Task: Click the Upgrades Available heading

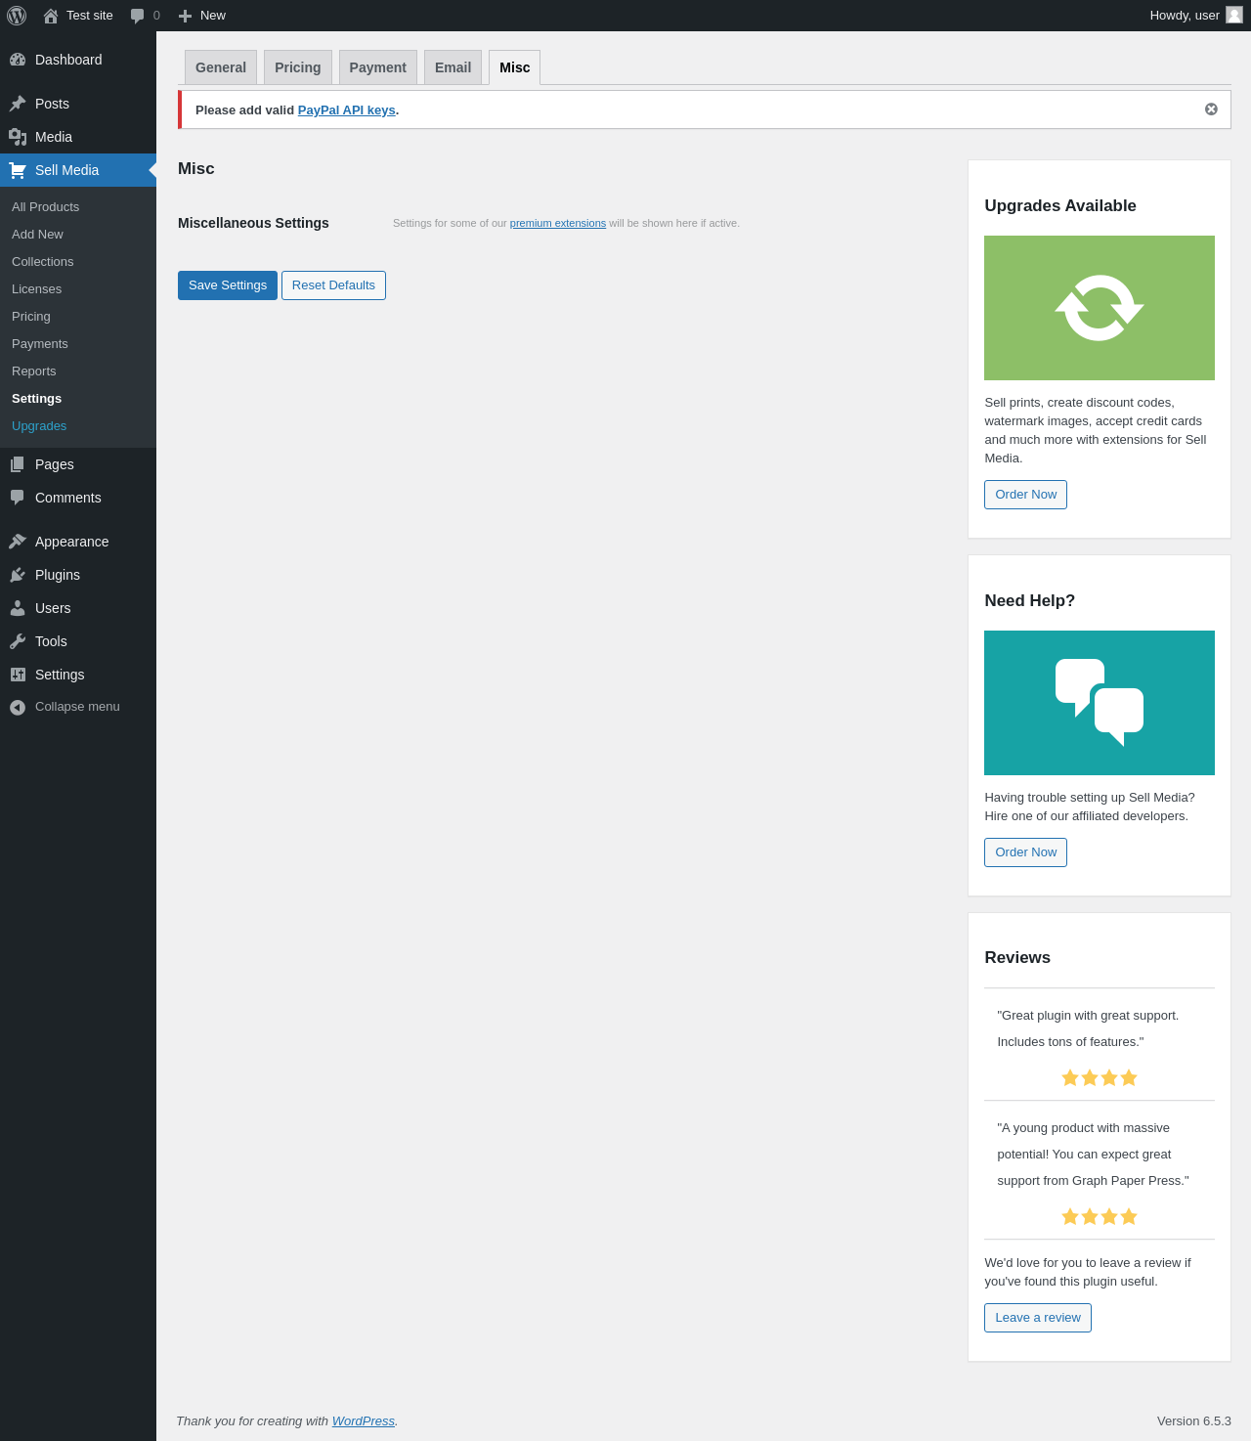Action: tap(1060, 206)
